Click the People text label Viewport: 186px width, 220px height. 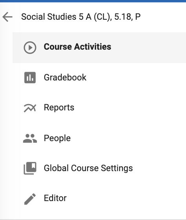57,138
